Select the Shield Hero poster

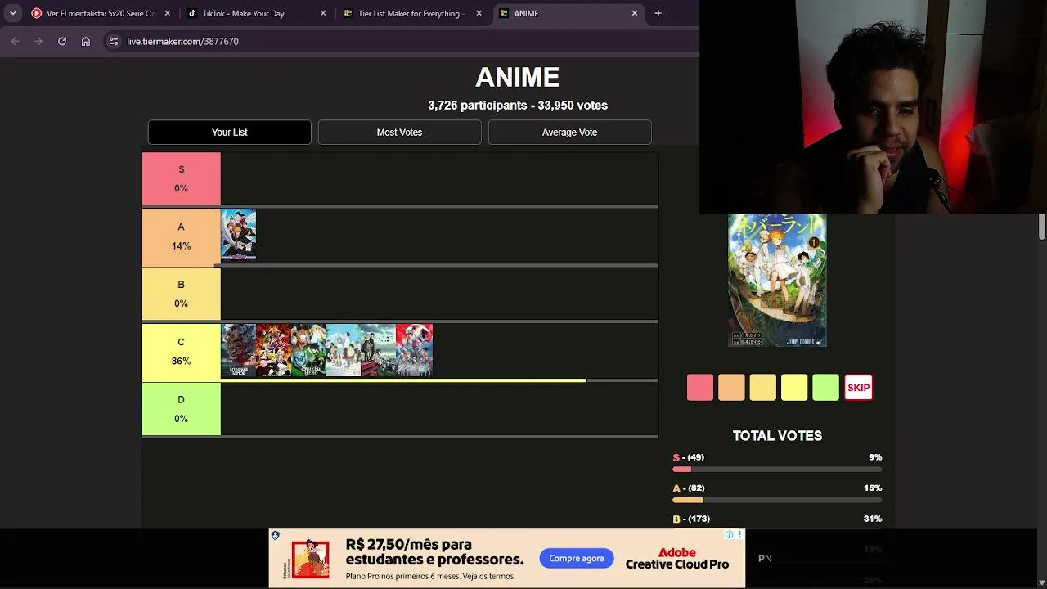point(308,351)
